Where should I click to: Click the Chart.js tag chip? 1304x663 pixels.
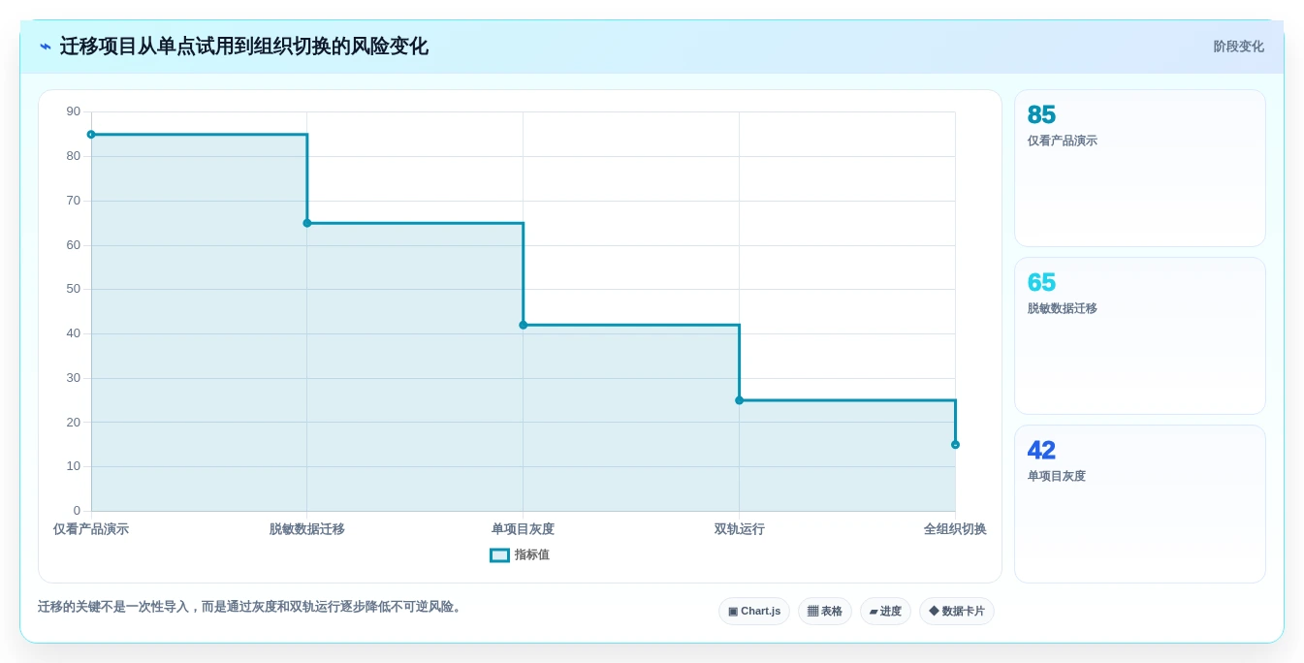point(754,612)
